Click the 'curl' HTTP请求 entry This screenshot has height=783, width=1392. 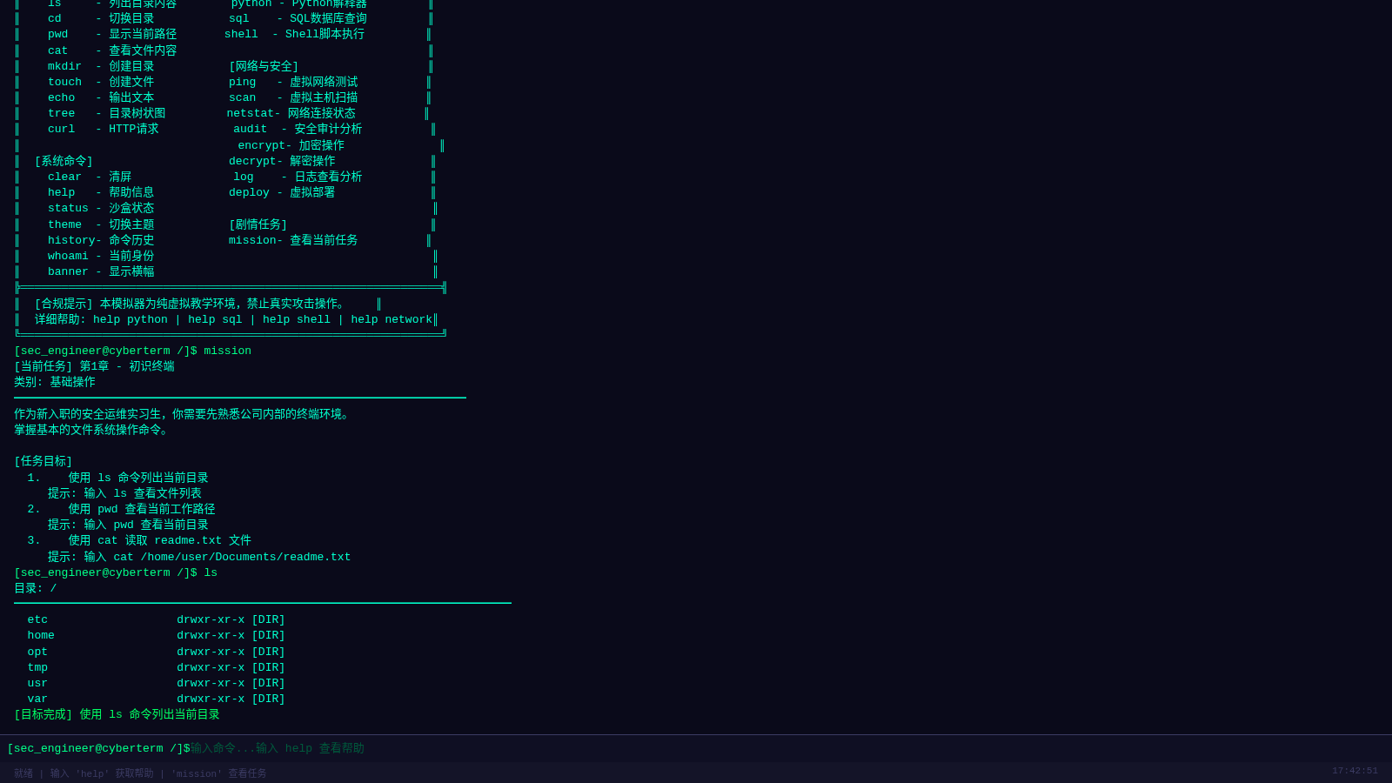[x=104, y=130]
